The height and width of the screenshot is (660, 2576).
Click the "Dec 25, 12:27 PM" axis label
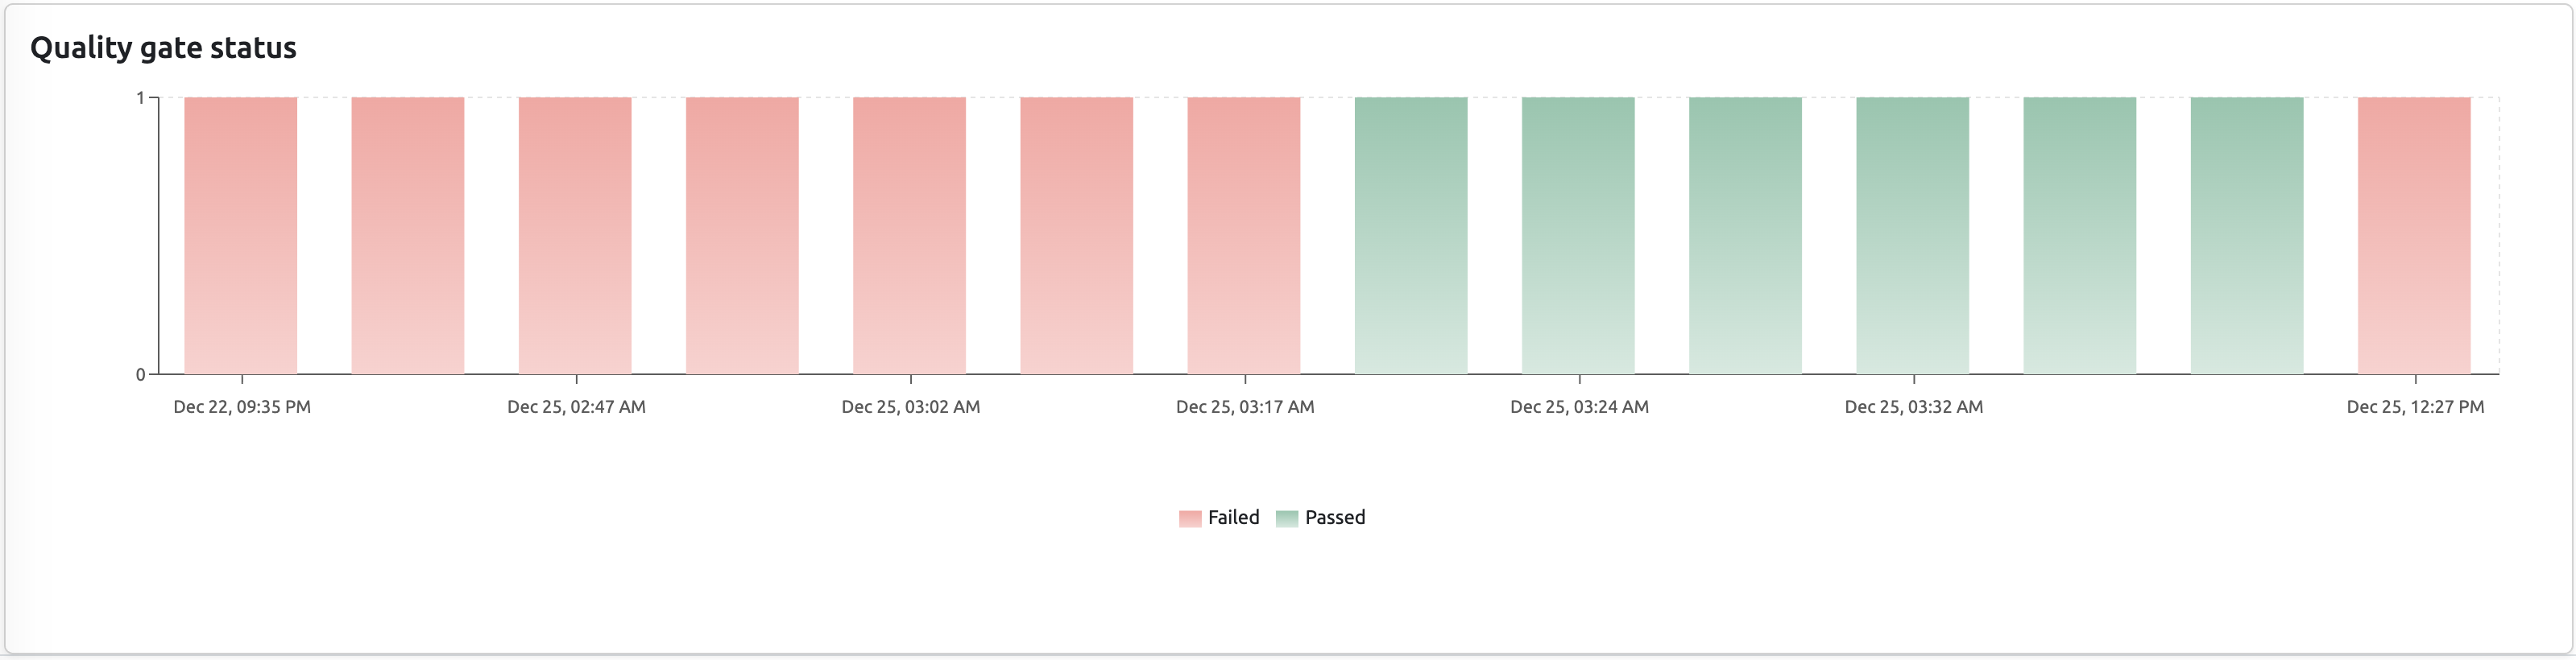click(x=2415, y=407)
